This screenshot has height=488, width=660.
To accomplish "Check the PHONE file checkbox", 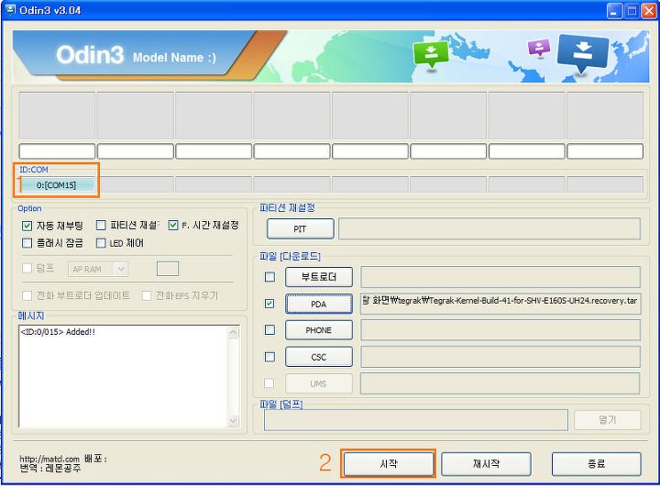I will 269,329.
